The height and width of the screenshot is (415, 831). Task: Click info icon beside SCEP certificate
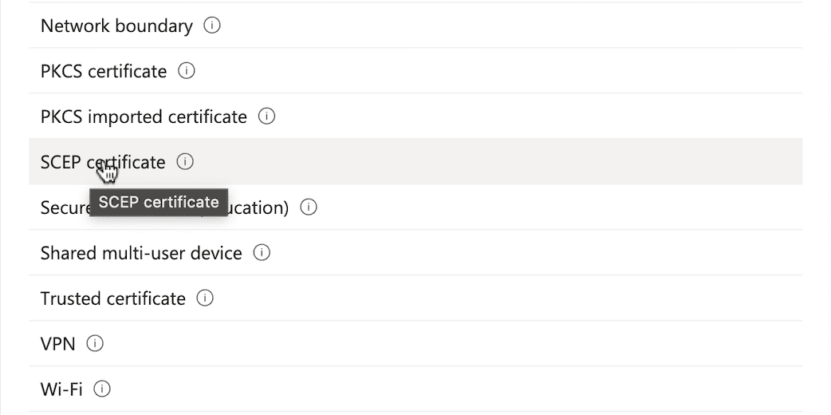(185, 161)
